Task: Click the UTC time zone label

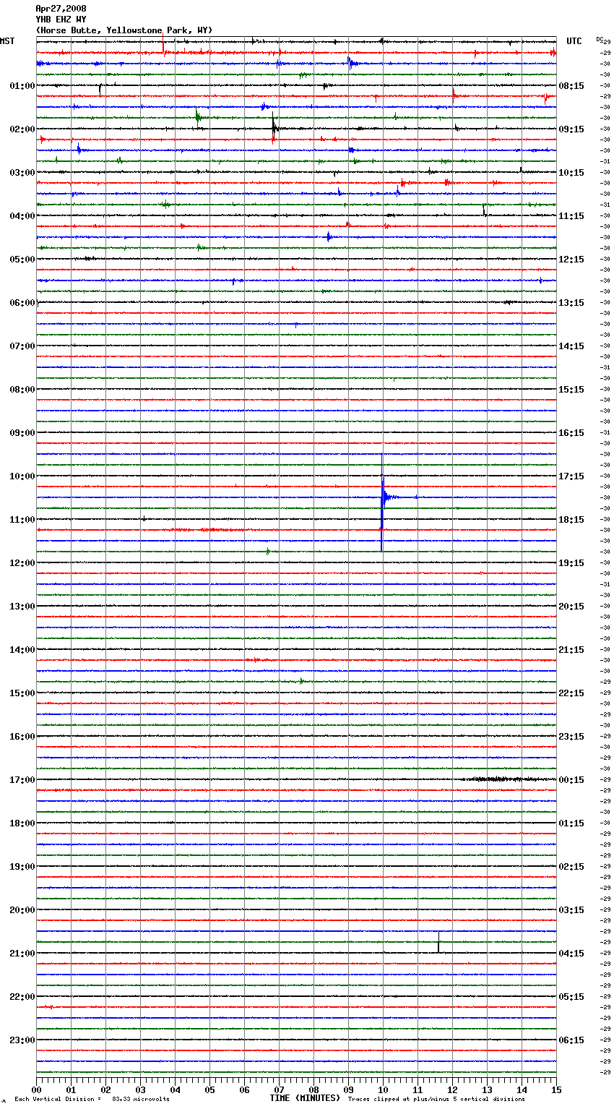Action: pos(574,41)
